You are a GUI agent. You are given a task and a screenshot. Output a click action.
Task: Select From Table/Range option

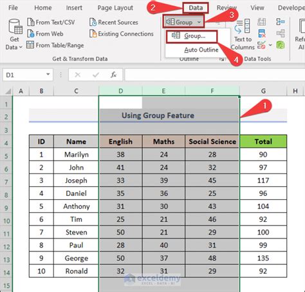click(x=55, y=45)
